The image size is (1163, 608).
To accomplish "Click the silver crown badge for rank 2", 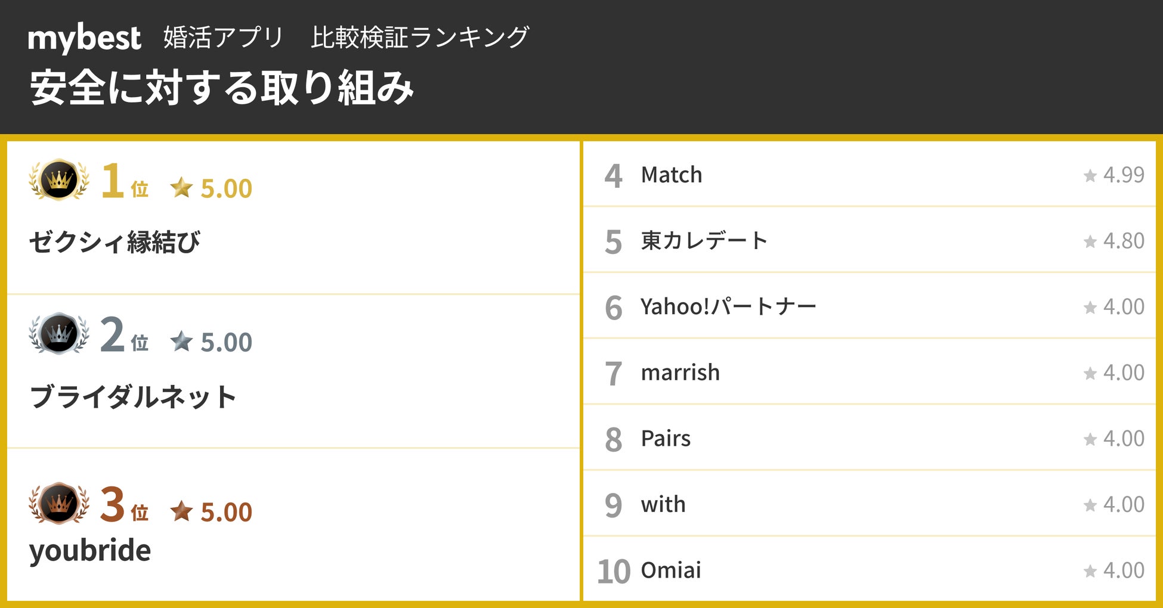I will pyautogui.click(x=59, y=333).
